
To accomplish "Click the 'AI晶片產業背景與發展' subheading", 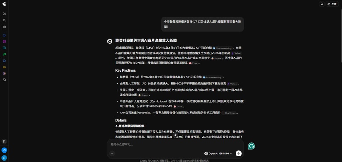I will point(130,126).
